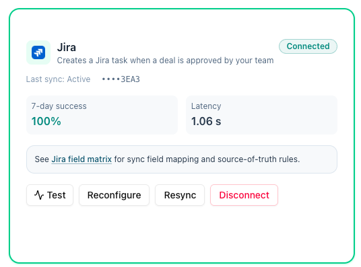Click the Jira description about approved deals

tap(165, 61)
